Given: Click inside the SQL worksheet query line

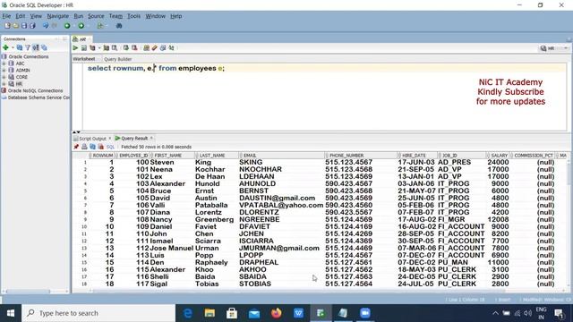Looking at the screenshot, I should (x=324, y=68).
